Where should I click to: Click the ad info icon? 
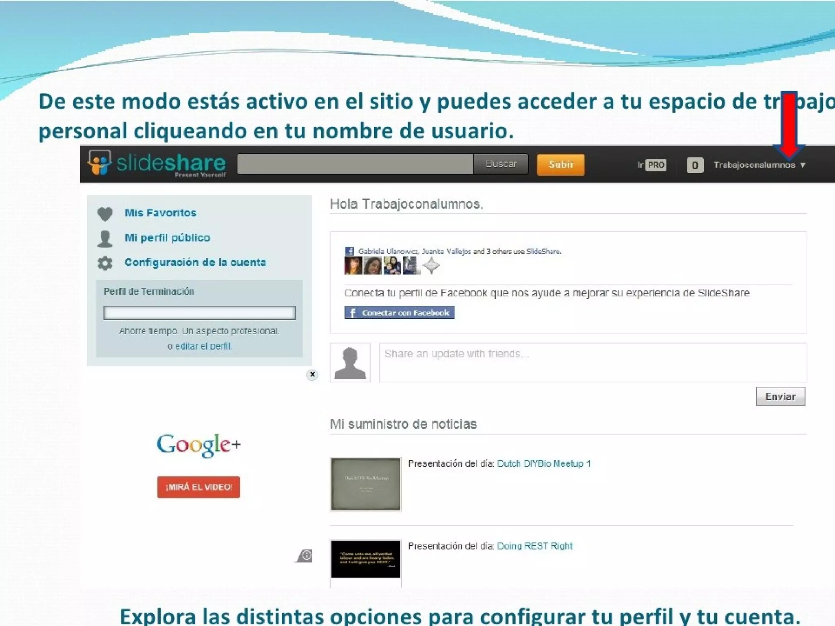click(306, 555)
